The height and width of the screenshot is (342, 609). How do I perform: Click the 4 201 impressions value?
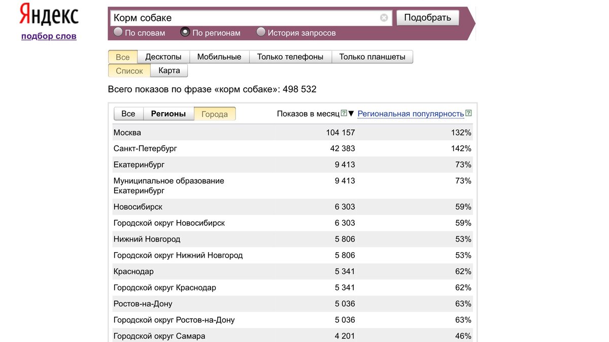click(x=345, y=336)
